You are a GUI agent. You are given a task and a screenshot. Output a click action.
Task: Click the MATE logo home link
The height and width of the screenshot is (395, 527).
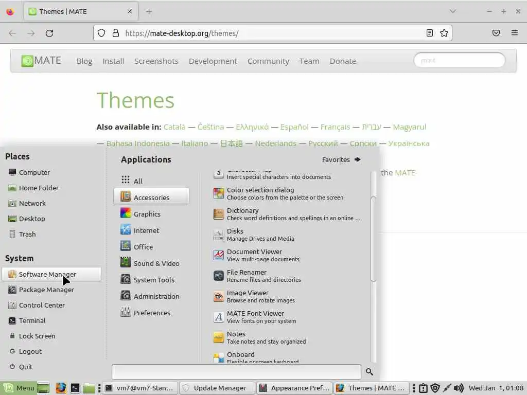[x=41, y=61]
